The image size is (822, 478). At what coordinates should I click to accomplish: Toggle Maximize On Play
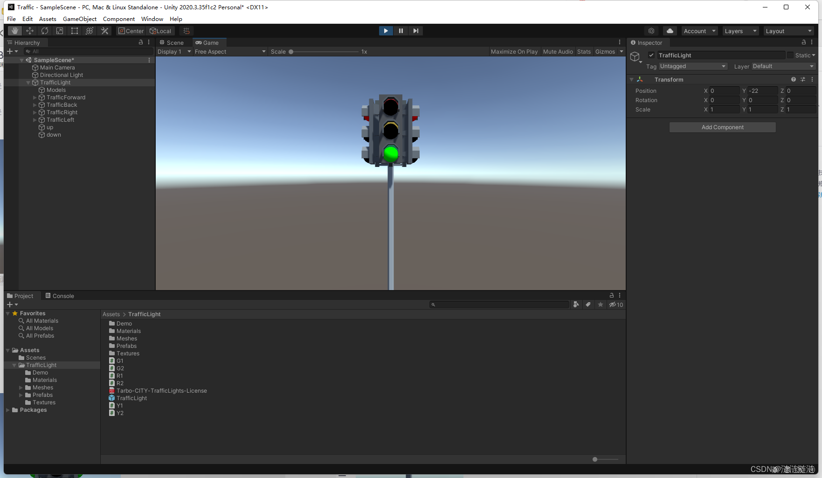514,52
